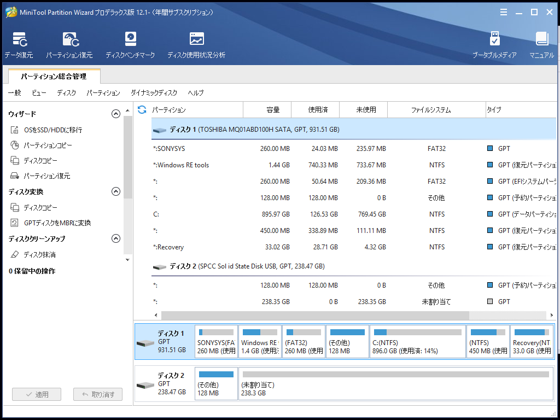560x420 pixels.
Task: Open the パーティション menu
Action: 103,93
